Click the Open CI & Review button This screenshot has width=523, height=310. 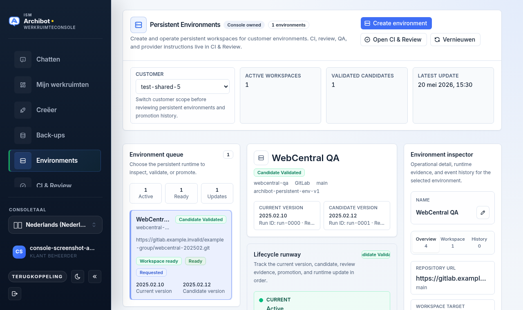[393, 40]
